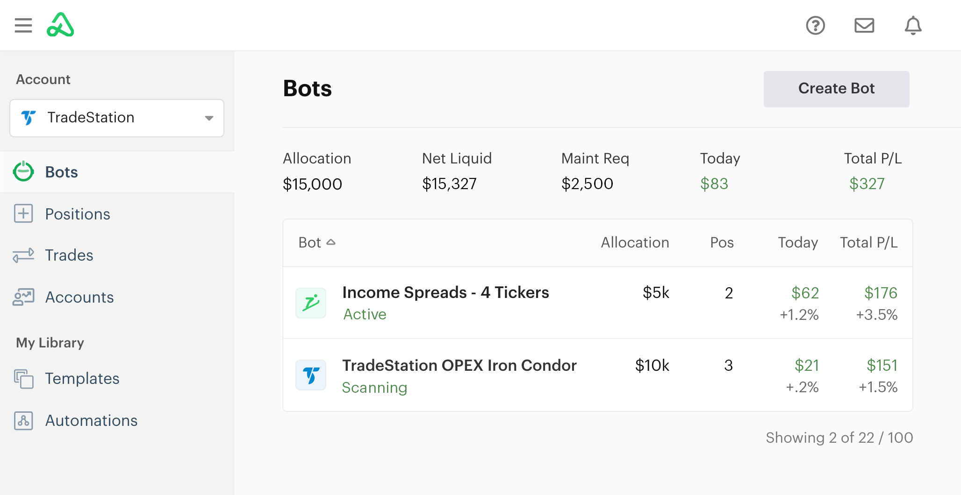Click the +1.5% total return value
Image resolution: width=961 pixels, height=495 pixels.
tap(878, 387)
